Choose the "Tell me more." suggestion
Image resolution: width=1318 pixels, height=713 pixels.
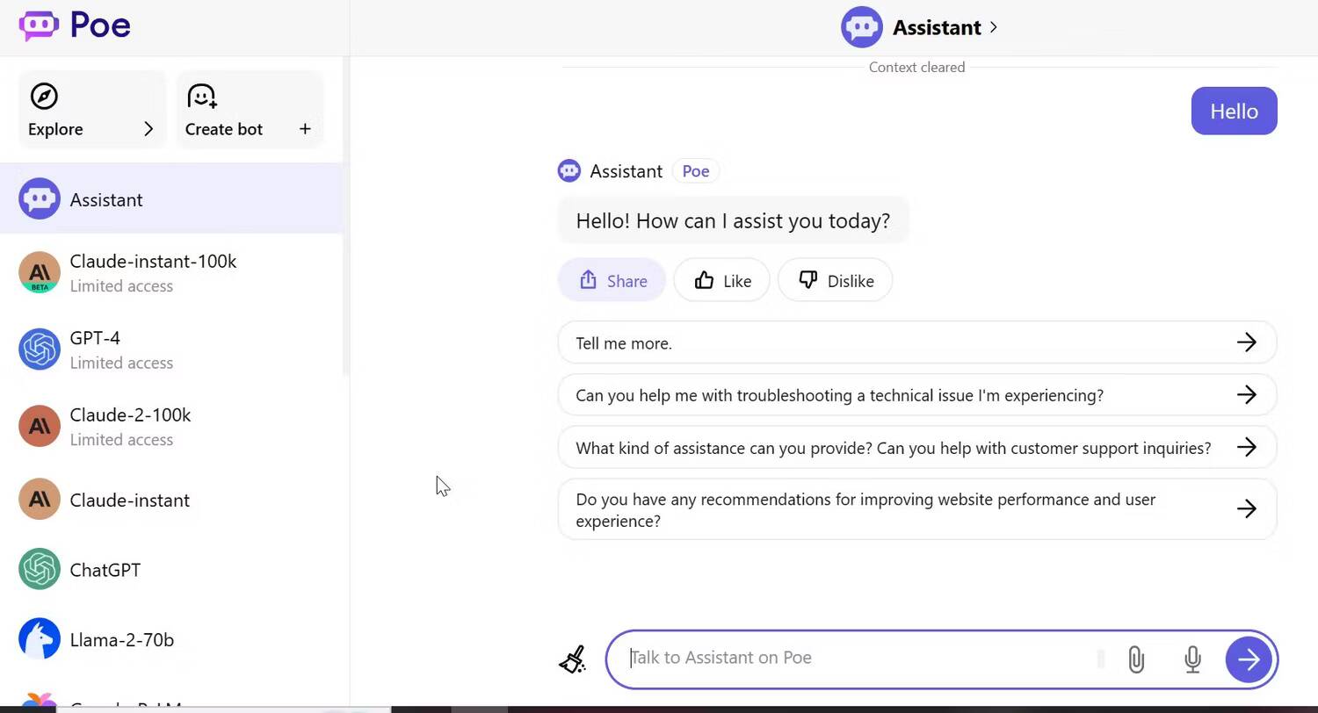point(916,342)
